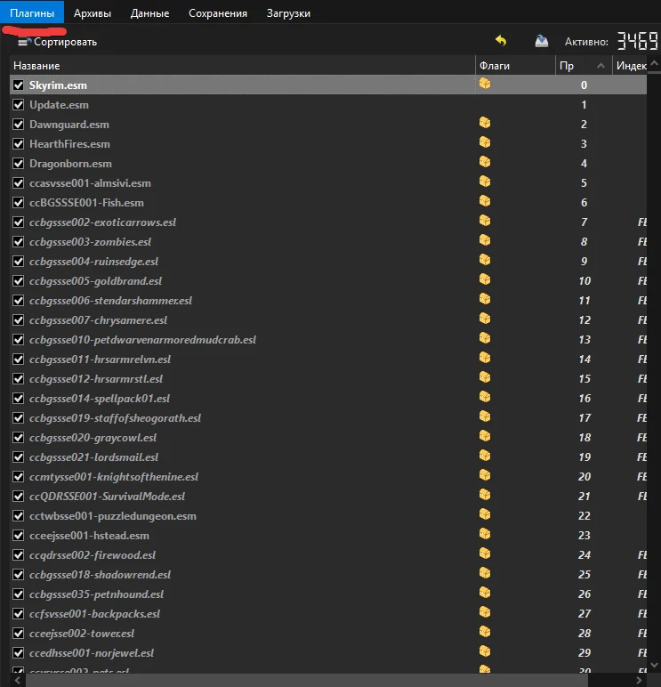The height and width of the screenshot is (687, 661).
Task: Click the flag icon for ccbgssse004-ruinsedge.esl
Action: pos(485,259)
